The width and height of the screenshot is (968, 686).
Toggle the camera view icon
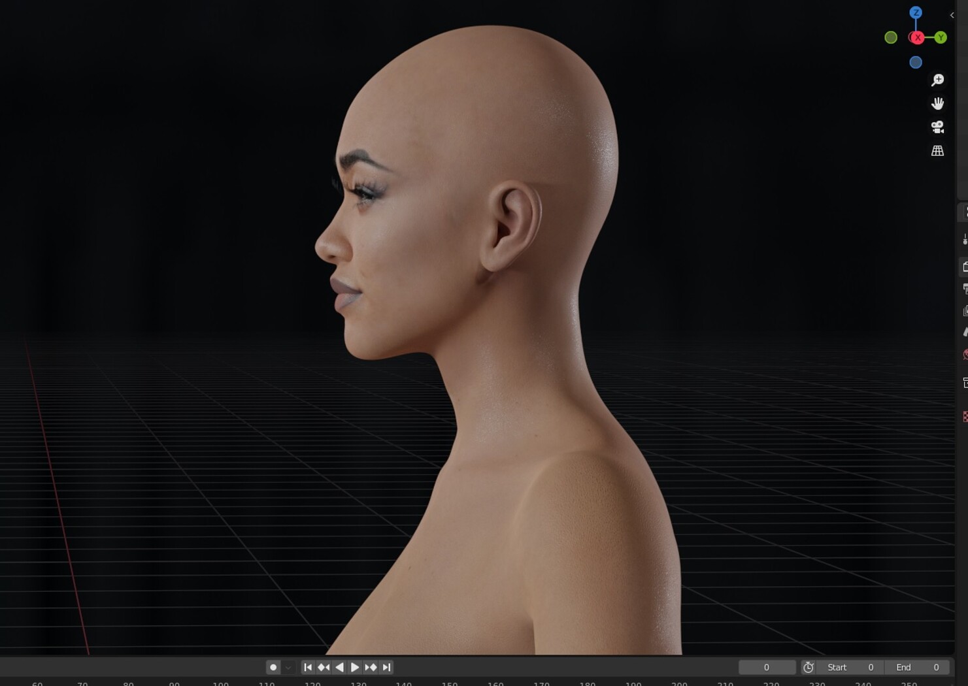(938, 127)
